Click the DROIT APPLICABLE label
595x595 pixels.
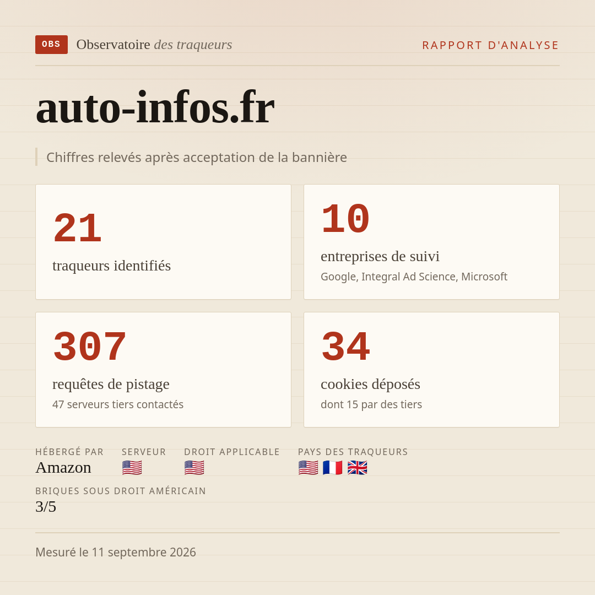tap(232, 452)
